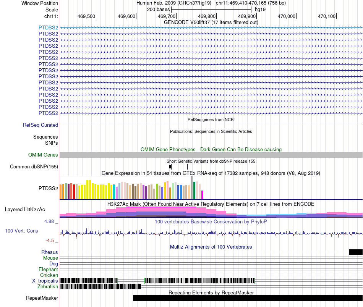Select the Scale track label
Image resolution: width=363 pixels, height=307 pixels.
click(52, 10)
